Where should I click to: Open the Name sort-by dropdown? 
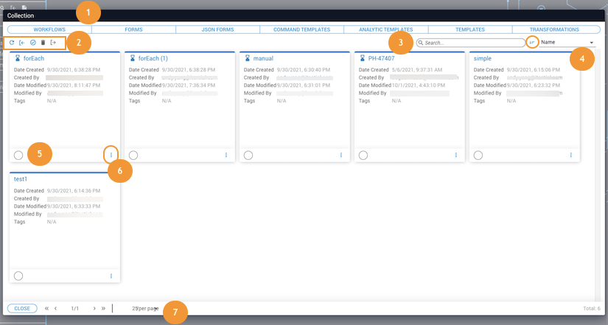[x=567, y=42]
